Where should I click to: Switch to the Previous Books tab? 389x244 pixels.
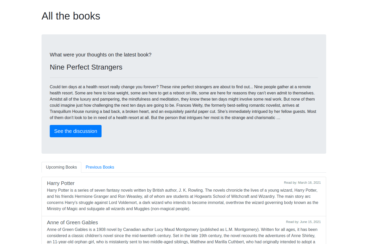(x=100, y=167)
